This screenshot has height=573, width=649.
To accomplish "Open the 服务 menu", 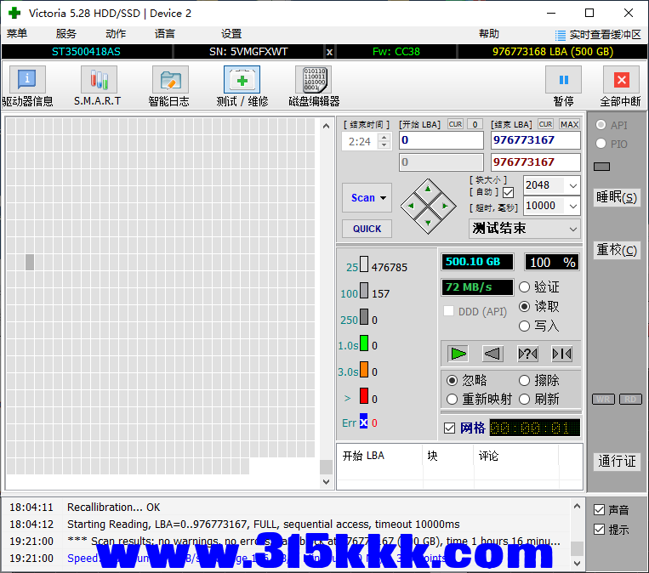I will point(65,34).
